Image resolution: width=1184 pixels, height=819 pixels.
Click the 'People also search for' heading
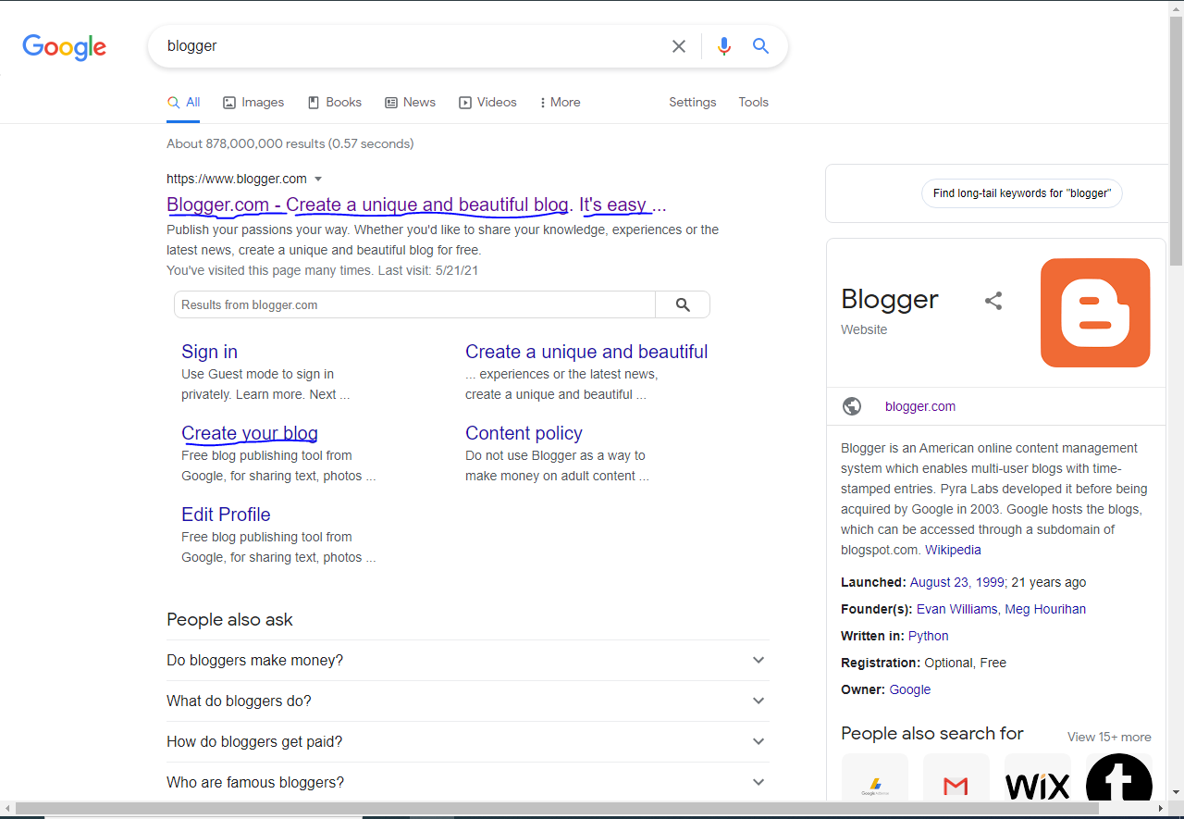tap(931, 734)
